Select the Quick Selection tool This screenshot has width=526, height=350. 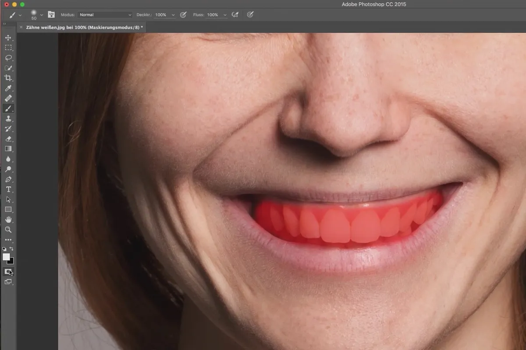(8, 68)
